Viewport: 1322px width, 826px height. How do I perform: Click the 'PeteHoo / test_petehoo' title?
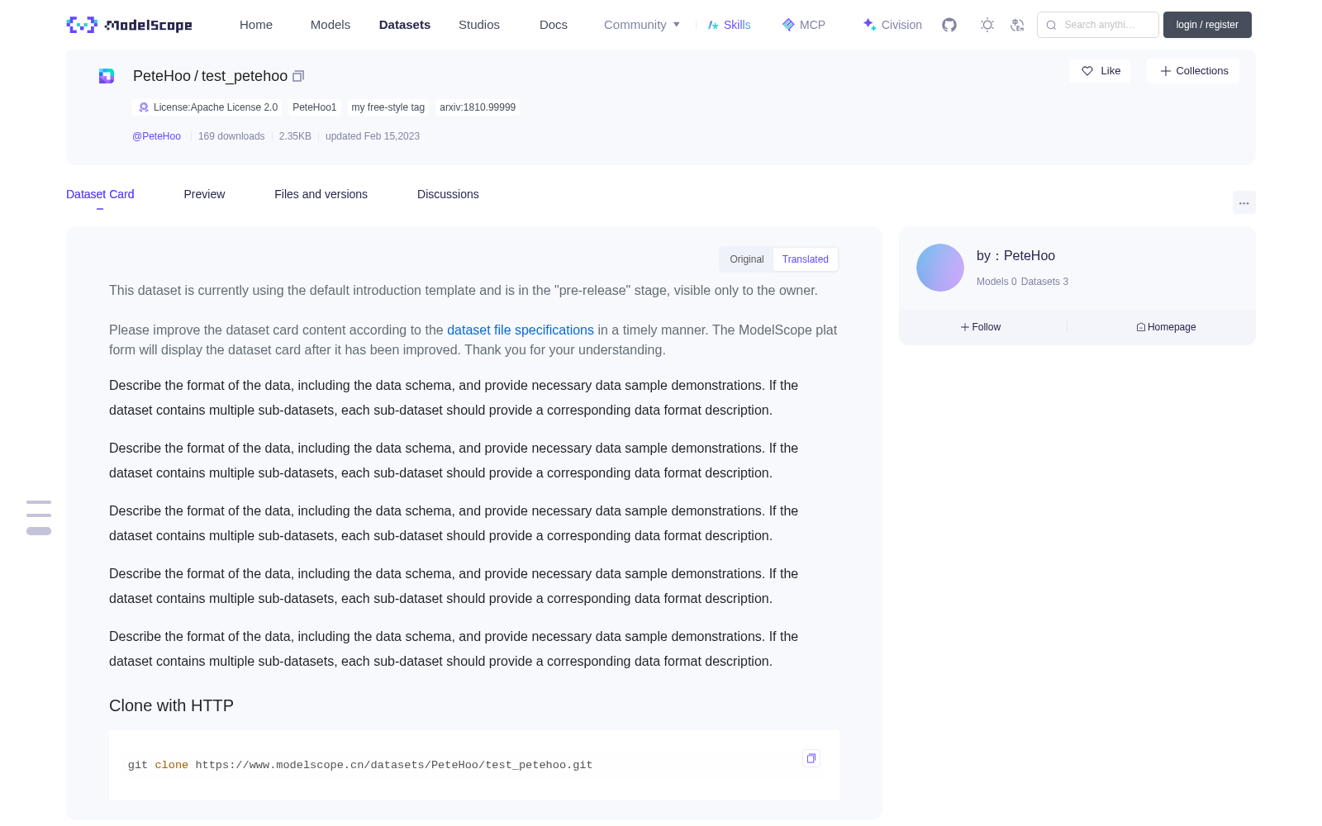(x=210, y=76)
